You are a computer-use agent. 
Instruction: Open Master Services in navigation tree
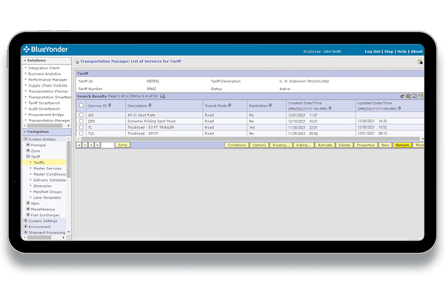point(47,168)
